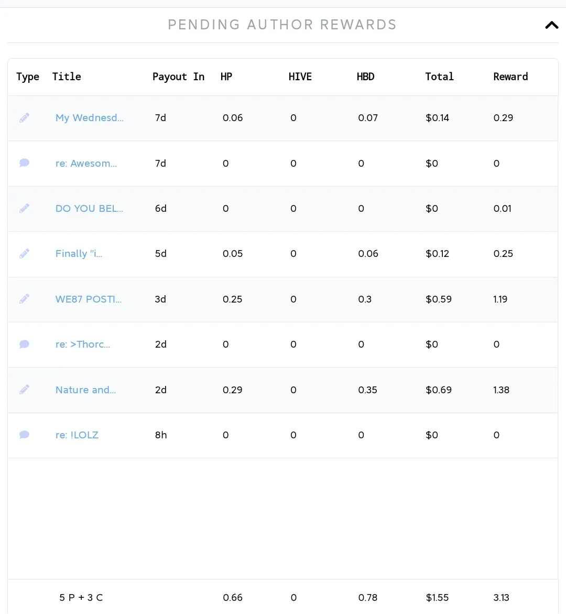This screenshot has height=614, width=566.
Task: Collapse the Pending Author Rewards section
Action: [x=551, y=25]
